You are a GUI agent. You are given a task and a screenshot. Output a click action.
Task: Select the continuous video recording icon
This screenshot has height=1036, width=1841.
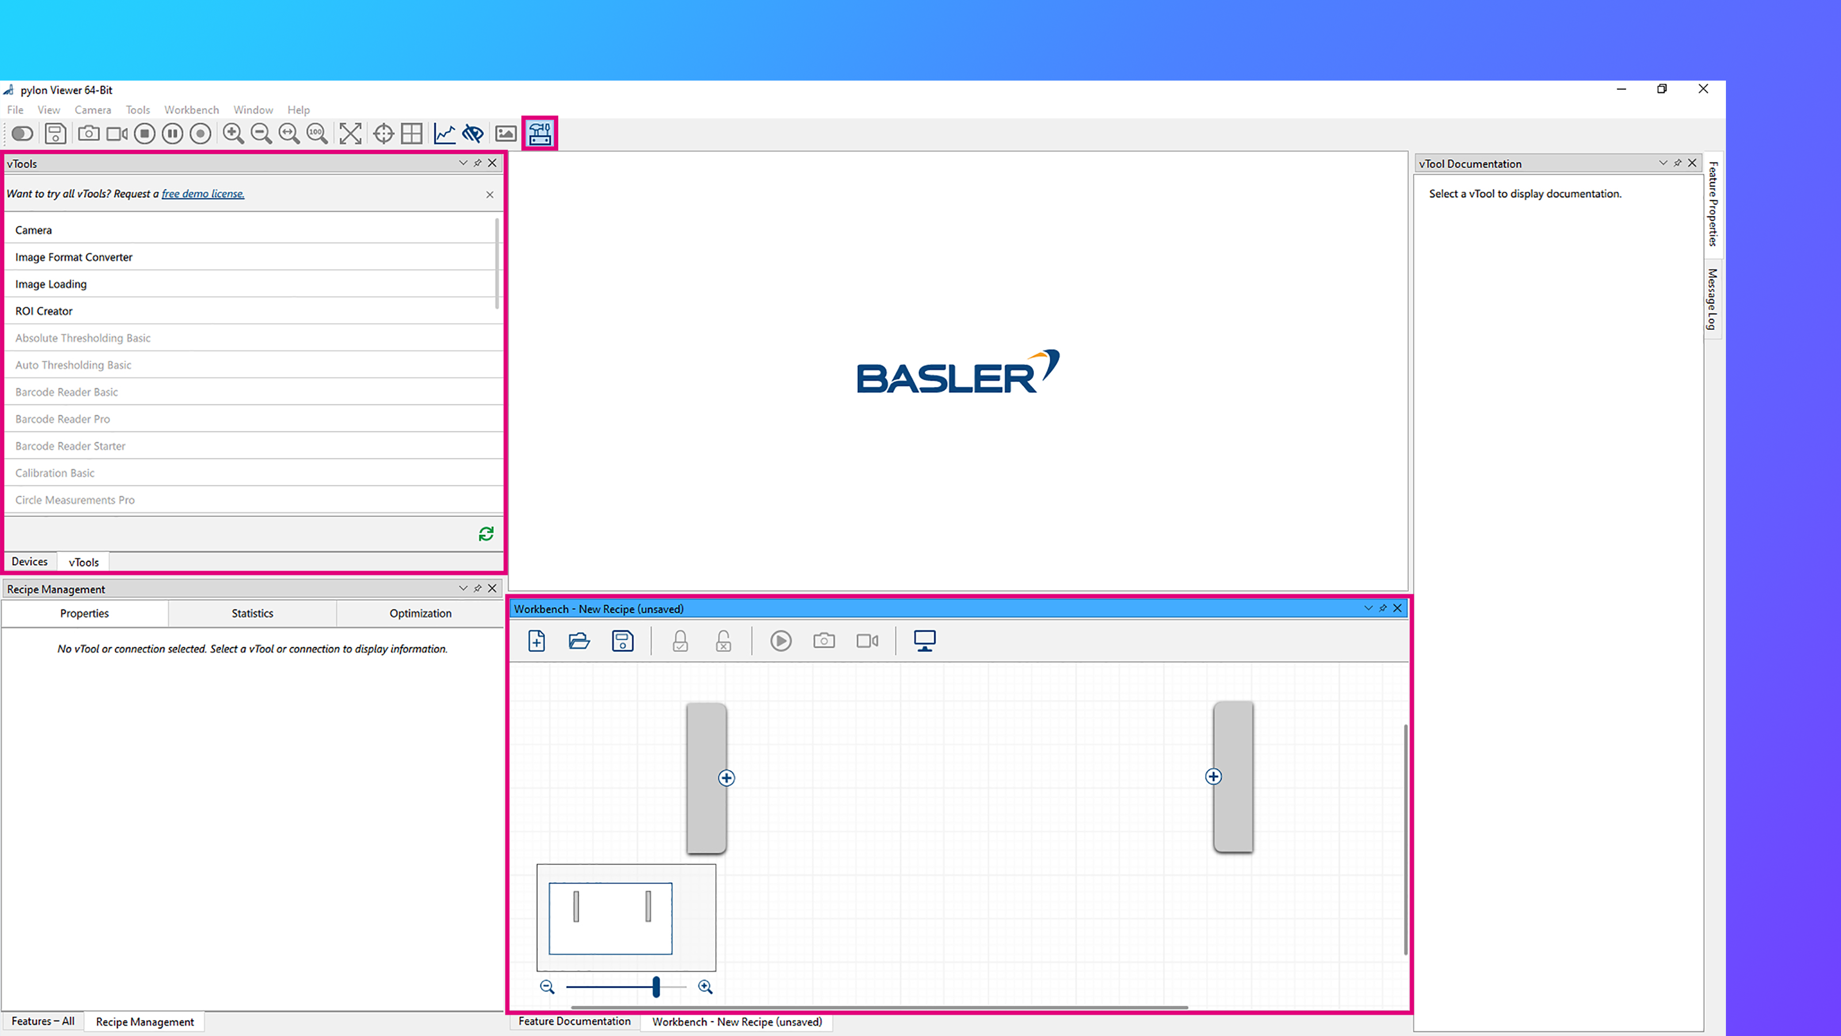click(x=115, y=133)
